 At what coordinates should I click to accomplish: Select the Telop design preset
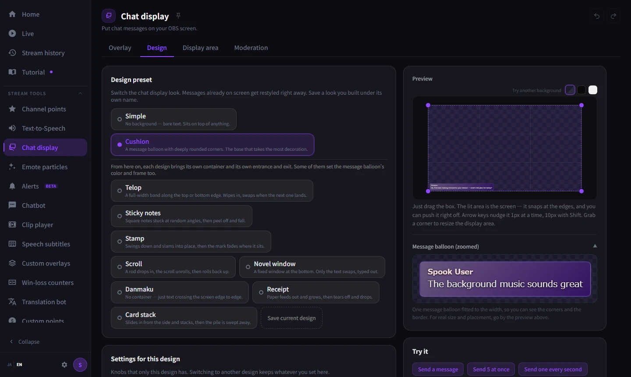pyautogui.click(x=212, y=191)
